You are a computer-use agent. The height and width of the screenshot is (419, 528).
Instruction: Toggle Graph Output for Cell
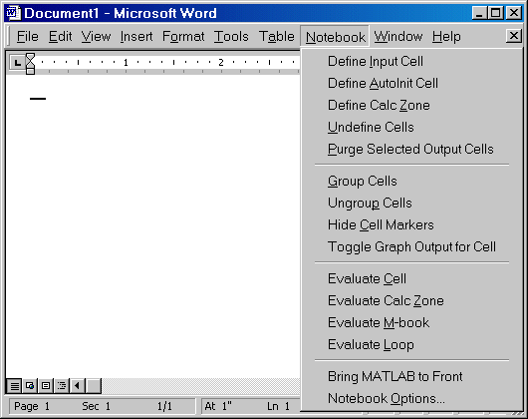(411, 246)
